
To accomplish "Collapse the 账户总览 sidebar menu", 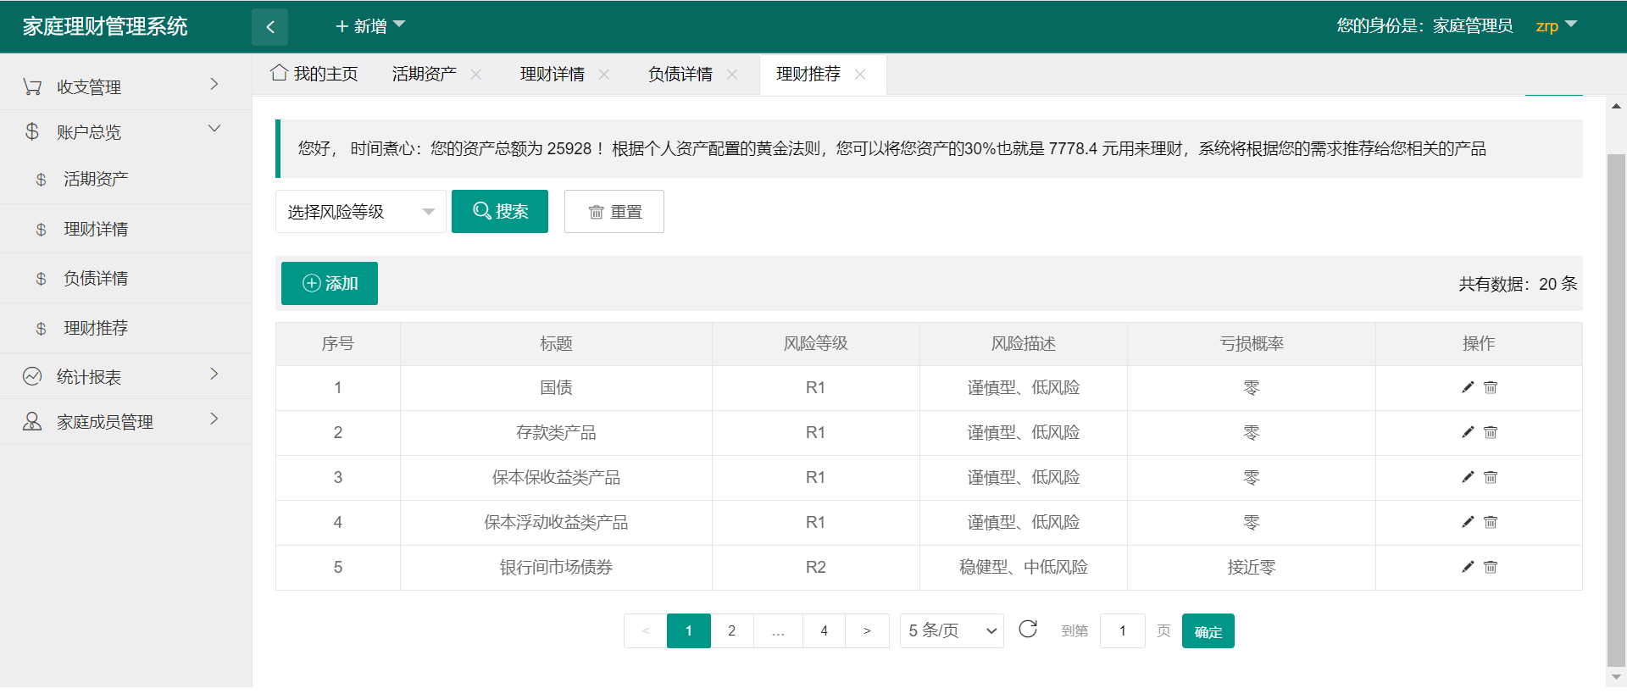I will (x=125, y=131).
